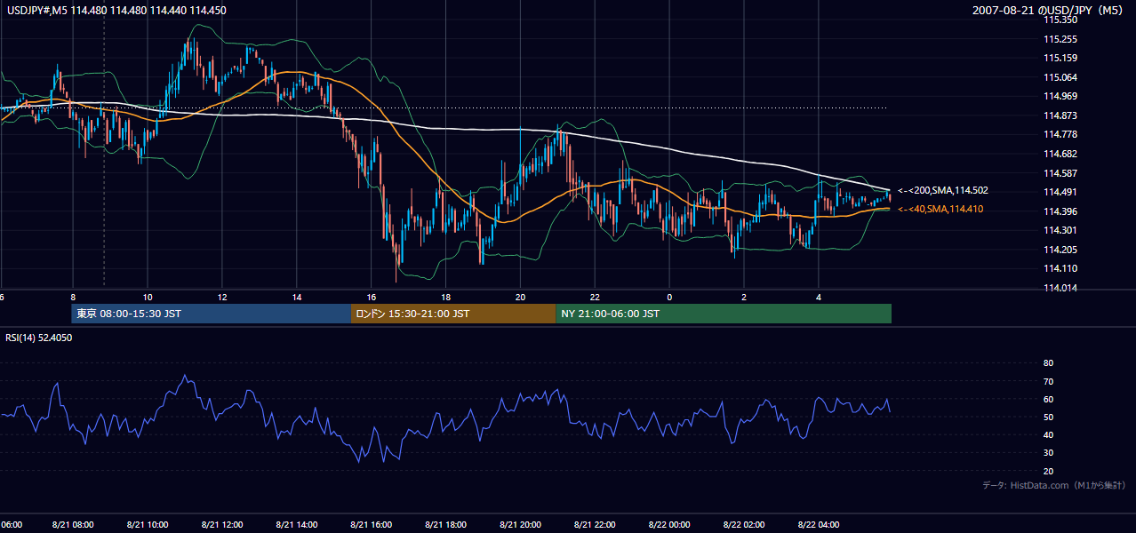Click RSI scale value 30
The height and width of the screenshot is (533, 1136).
[x=1048, y=453]
